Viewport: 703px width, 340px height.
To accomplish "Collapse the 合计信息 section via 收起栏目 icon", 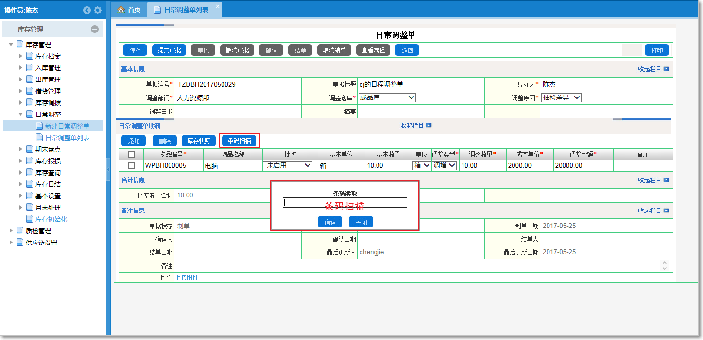I will tap(666, 180).
